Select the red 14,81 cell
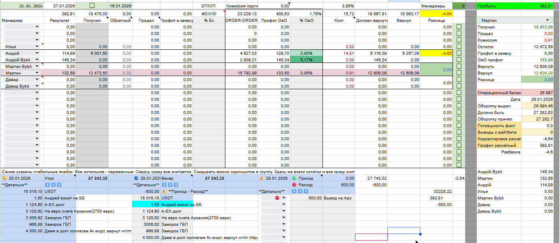 339,53
